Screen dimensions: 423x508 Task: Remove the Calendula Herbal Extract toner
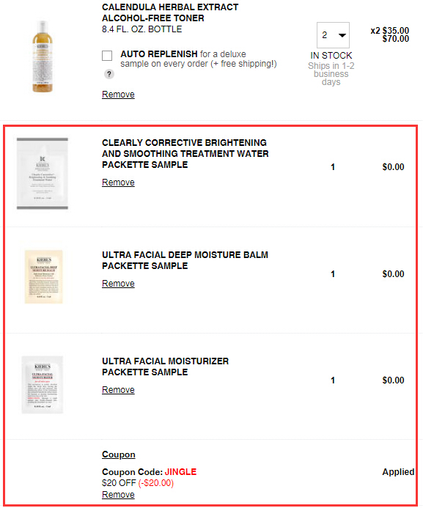click(118, 95)
